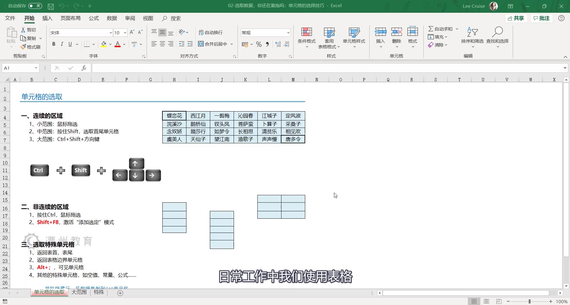Open feedback smiley face icon
The height and width of the screenshot is (305, 570).
pos(561,18)
